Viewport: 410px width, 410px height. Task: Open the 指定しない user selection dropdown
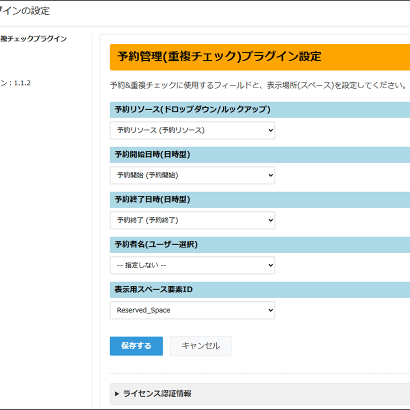click(192, 265)
